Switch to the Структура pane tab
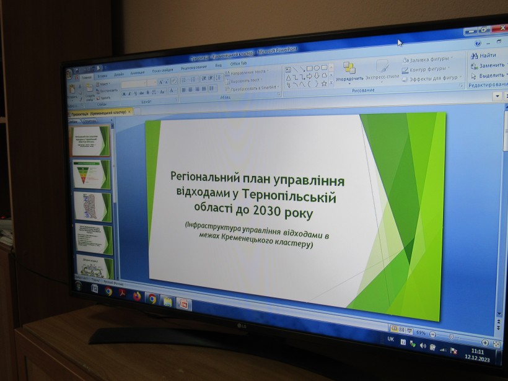This screenshot has height=381, width=508. (x=90, y=121)
